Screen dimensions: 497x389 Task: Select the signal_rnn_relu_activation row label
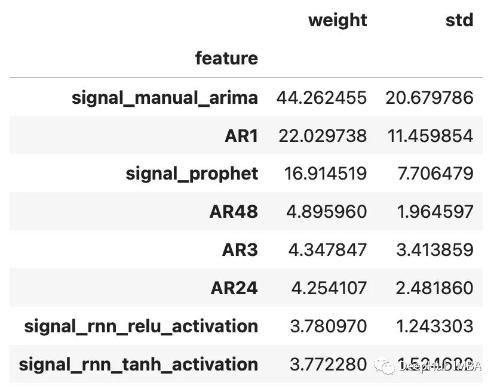(x=141, y=326)
